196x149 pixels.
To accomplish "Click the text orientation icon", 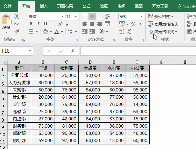I will pyautogui.click(x=102, y=32).
